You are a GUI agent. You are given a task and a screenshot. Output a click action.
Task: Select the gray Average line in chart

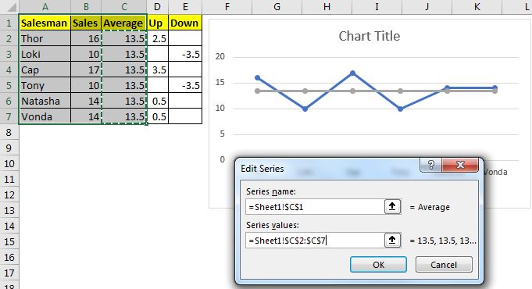point(377,91)
